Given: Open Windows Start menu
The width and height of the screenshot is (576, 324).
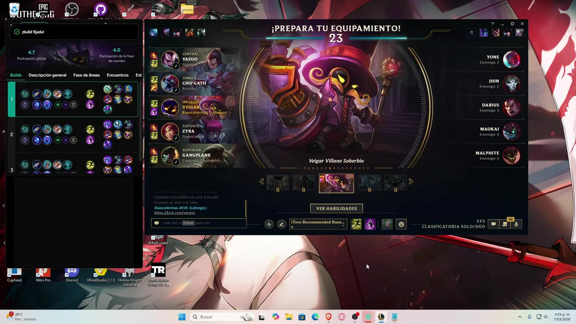Looking at the screenshot, I should click(x=182, y=317).
